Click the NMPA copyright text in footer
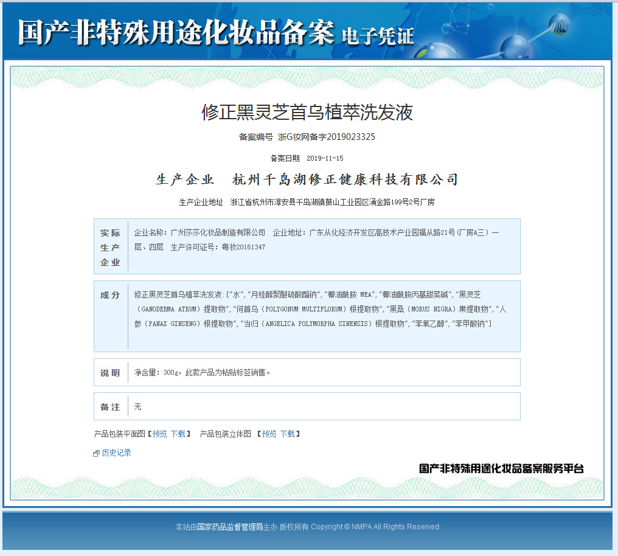Viewport: 618px width, 556px height. point(375,527)
